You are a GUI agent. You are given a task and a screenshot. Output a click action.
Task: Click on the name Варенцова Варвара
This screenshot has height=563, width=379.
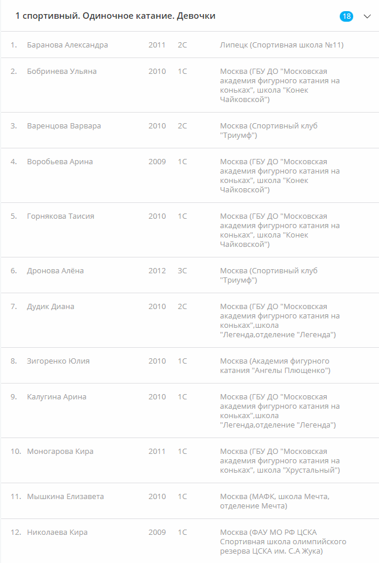click(64, 126)
